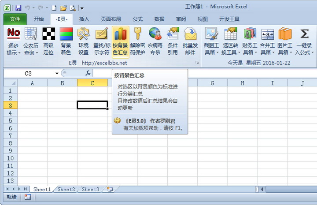Switch to the 页面布局 ribbon tab

point(111,19)
